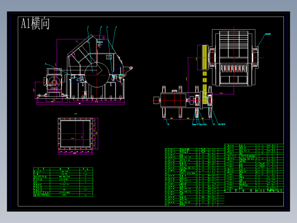Click the green parameters table at lower left
The width and height of the screenshot is (297, 223).
click(63, 182)
